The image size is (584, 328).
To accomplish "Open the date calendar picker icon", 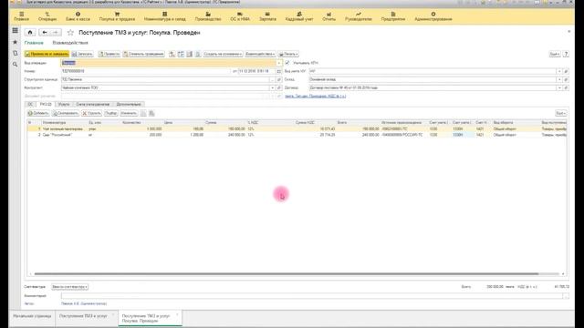I will (279, 71).
